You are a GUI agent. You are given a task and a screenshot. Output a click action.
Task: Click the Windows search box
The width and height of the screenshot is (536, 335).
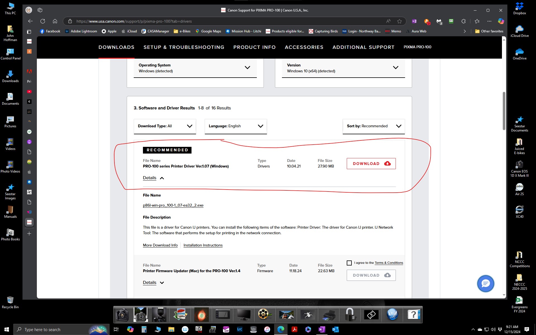point(56,329)
